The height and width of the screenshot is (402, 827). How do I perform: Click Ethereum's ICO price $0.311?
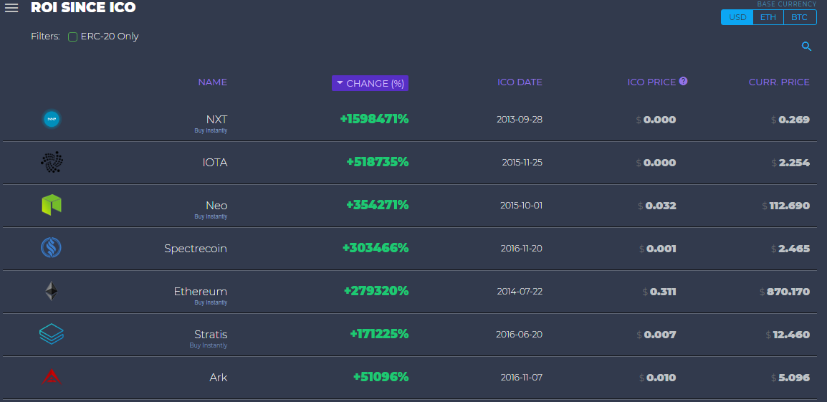coord(659,292)
